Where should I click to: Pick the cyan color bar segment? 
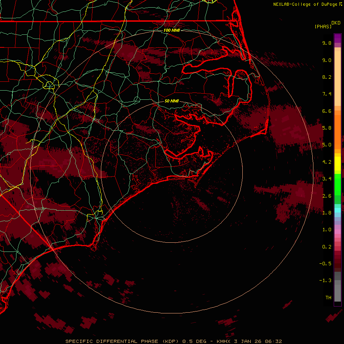[338, 210]
